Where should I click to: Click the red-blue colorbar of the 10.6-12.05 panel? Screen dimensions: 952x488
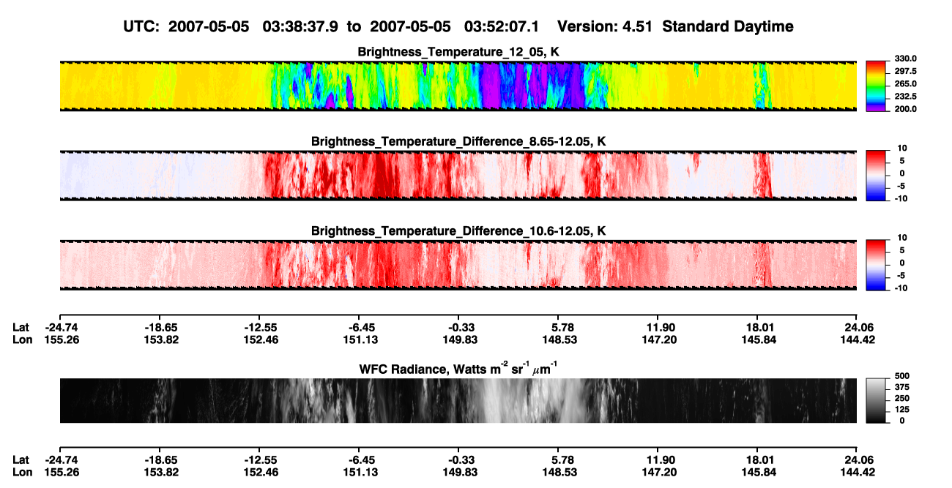[876, 265]
